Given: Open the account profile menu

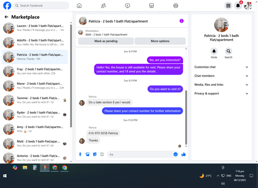Looking at the screenshot, I should click(x=248, y=6).
